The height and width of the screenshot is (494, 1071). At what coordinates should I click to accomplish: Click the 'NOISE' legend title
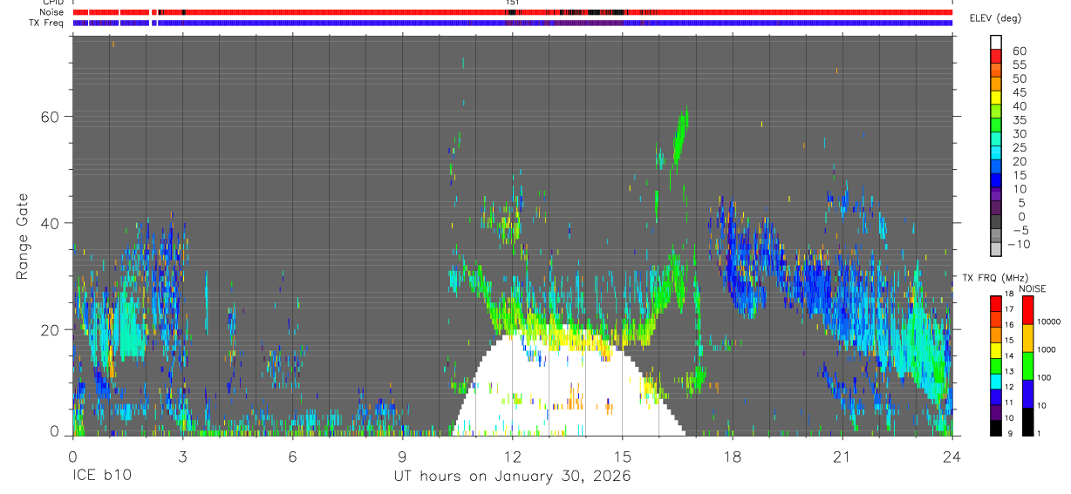click(x=1032, y=288)
